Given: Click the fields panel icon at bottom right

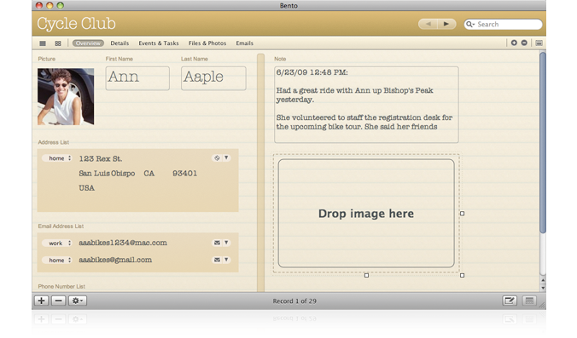Looking at the screenshot, I should 529,301.
